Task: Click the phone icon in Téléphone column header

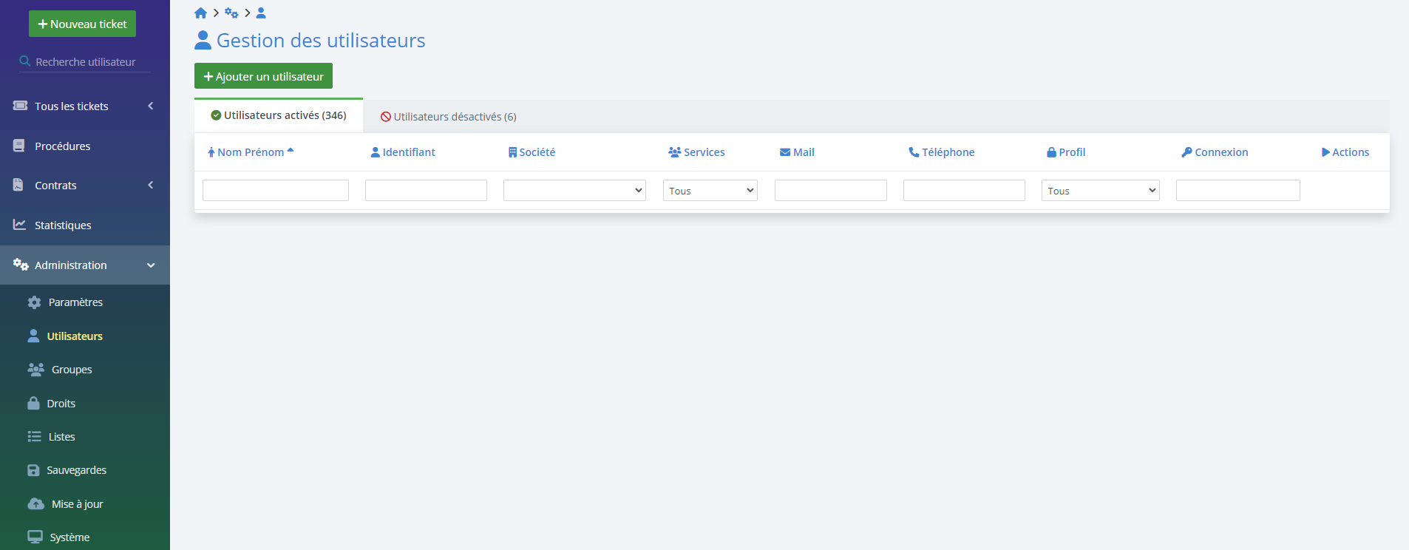Action: (914, 152)
